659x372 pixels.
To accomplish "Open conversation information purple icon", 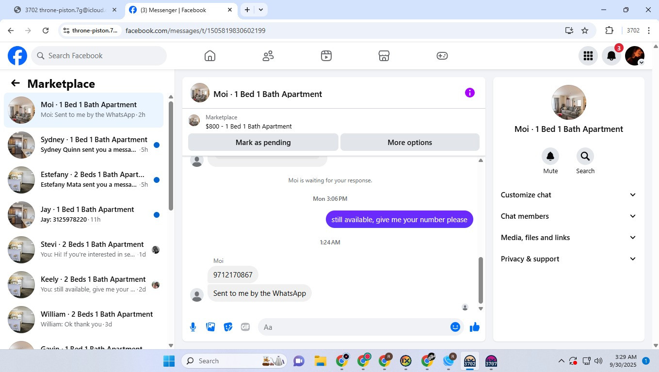I will click(469, 93).
